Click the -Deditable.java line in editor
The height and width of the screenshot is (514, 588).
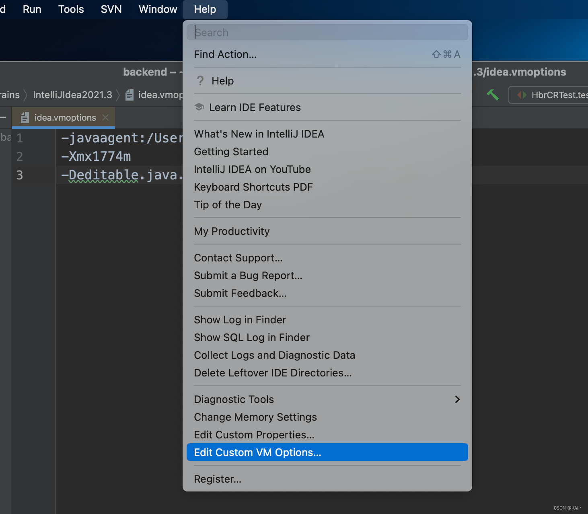[x=122, y=175]
